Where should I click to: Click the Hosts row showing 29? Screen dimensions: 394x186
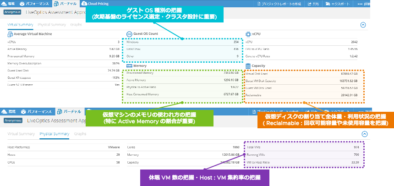[x=64, y=155]
